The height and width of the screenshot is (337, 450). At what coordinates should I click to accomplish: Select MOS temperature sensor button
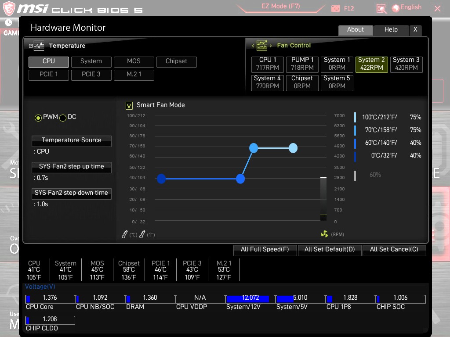coord(134,61)
